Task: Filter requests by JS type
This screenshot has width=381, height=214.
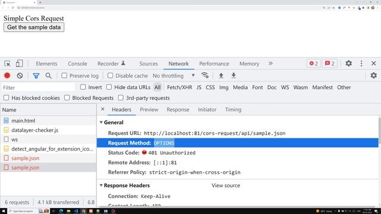Action: 199,87
